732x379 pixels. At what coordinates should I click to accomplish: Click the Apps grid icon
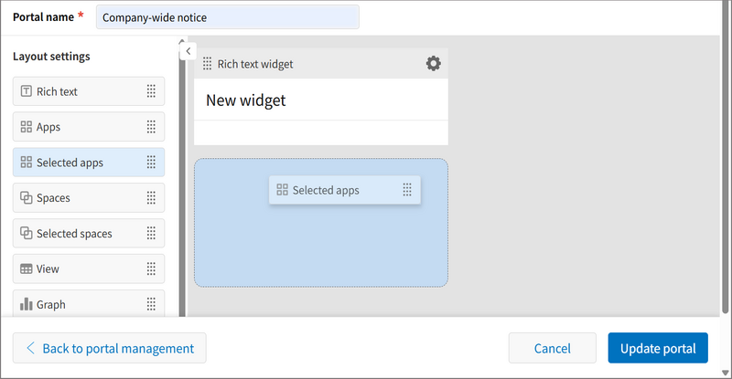click(x=26, y=127)
